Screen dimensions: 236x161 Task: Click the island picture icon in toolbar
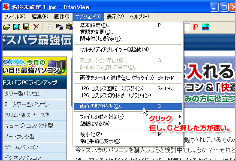pyautogui.click(x=206, y=27)
